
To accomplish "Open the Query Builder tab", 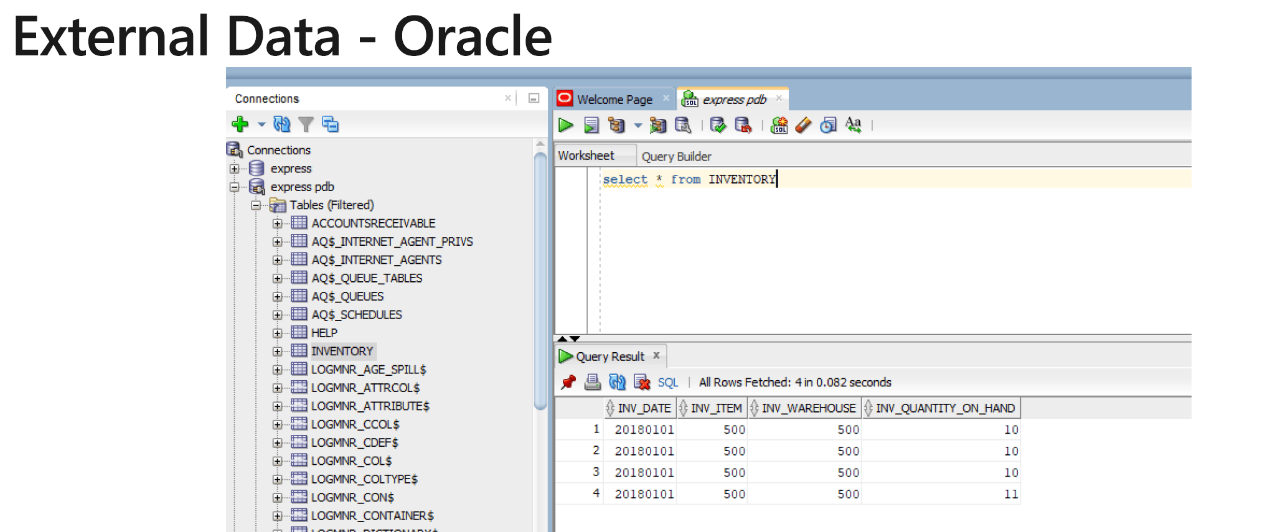I will tap(676, 156).
